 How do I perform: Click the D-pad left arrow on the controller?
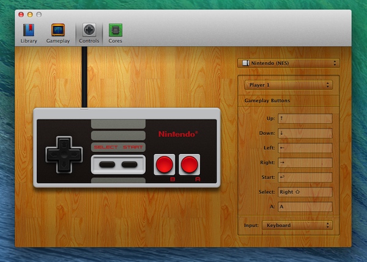click(x=53, y=155)
